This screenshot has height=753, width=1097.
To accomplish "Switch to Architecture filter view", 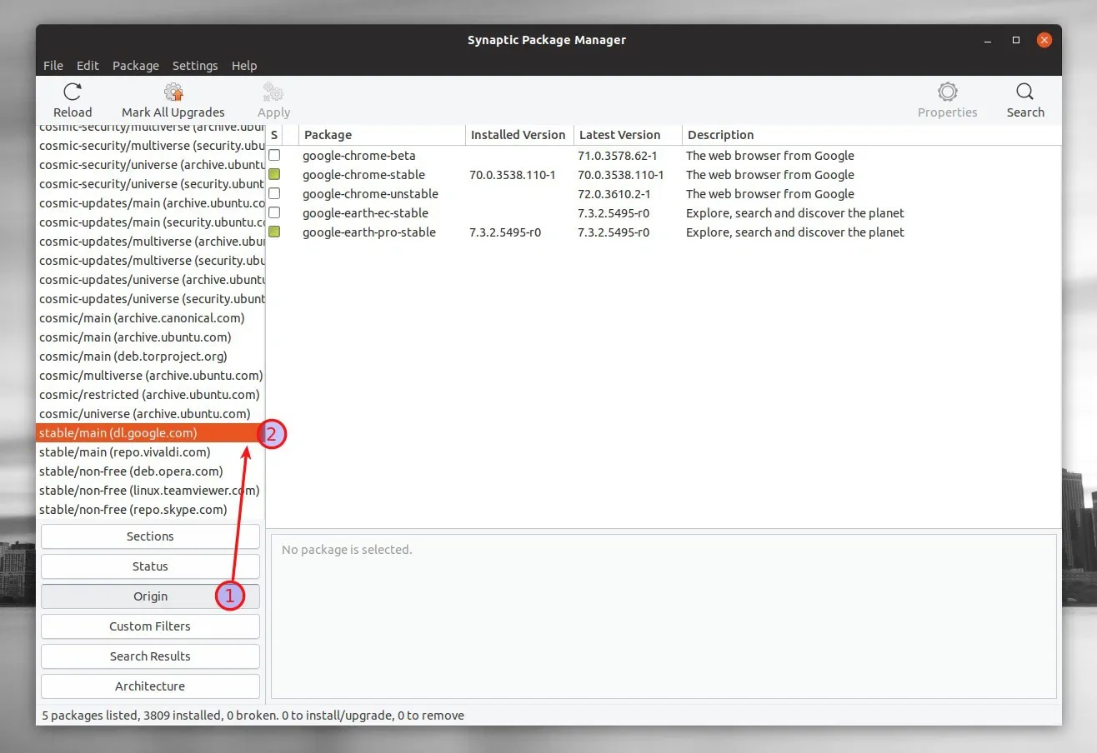I will point(150,686).
